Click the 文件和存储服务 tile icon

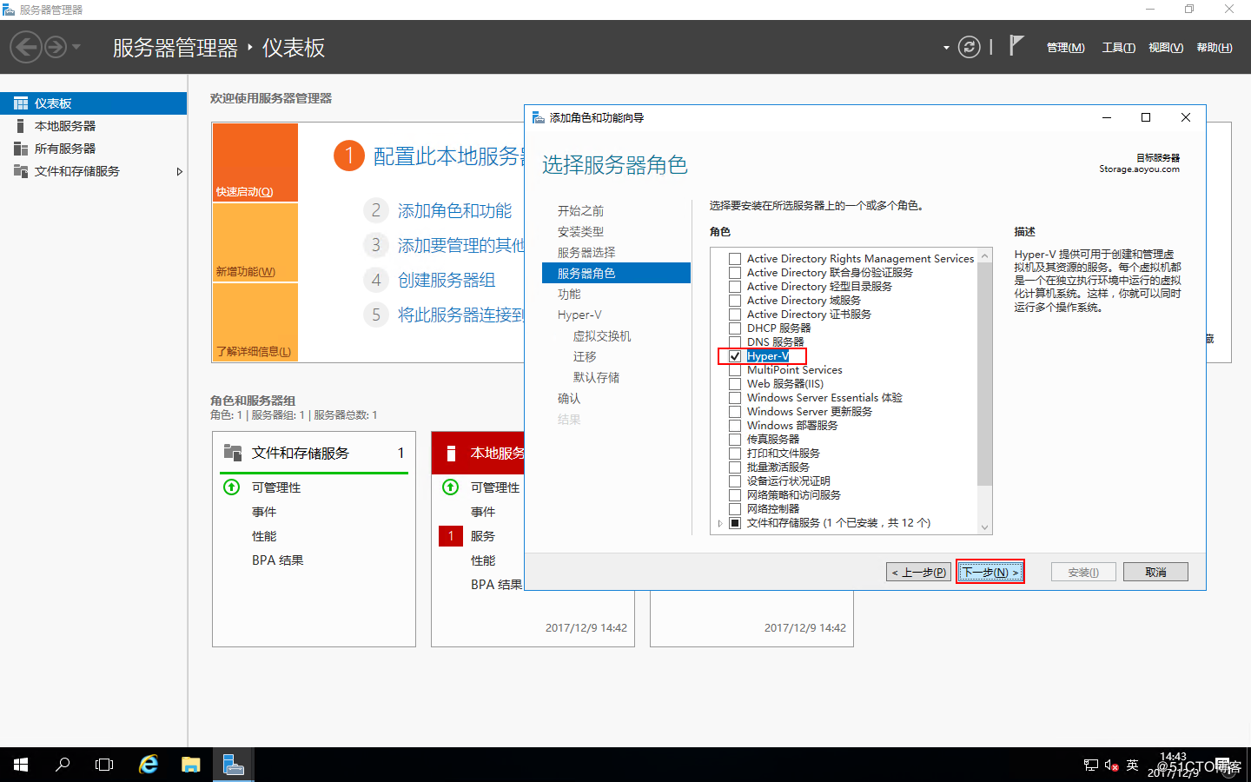[233, 453]
